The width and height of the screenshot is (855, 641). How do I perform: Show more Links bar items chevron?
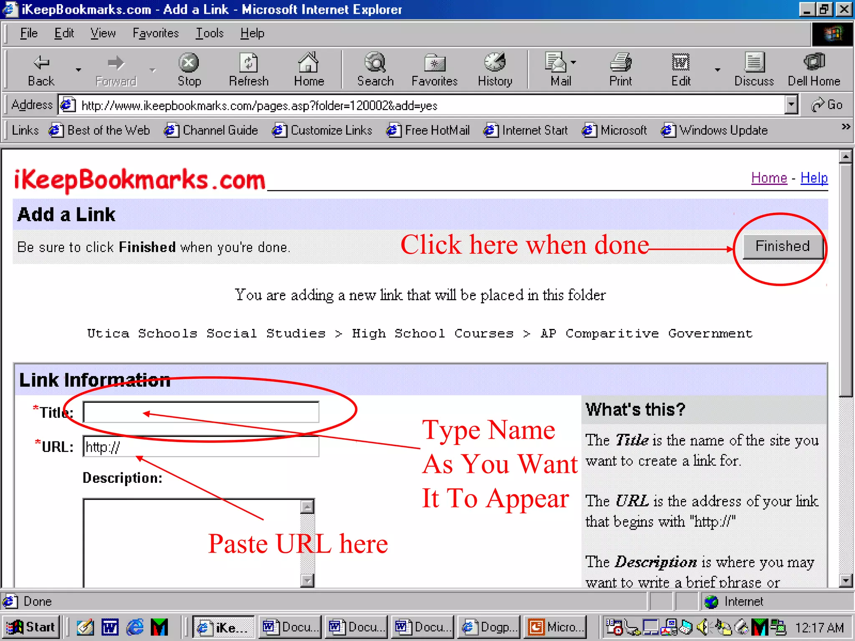tap(846, 126)
